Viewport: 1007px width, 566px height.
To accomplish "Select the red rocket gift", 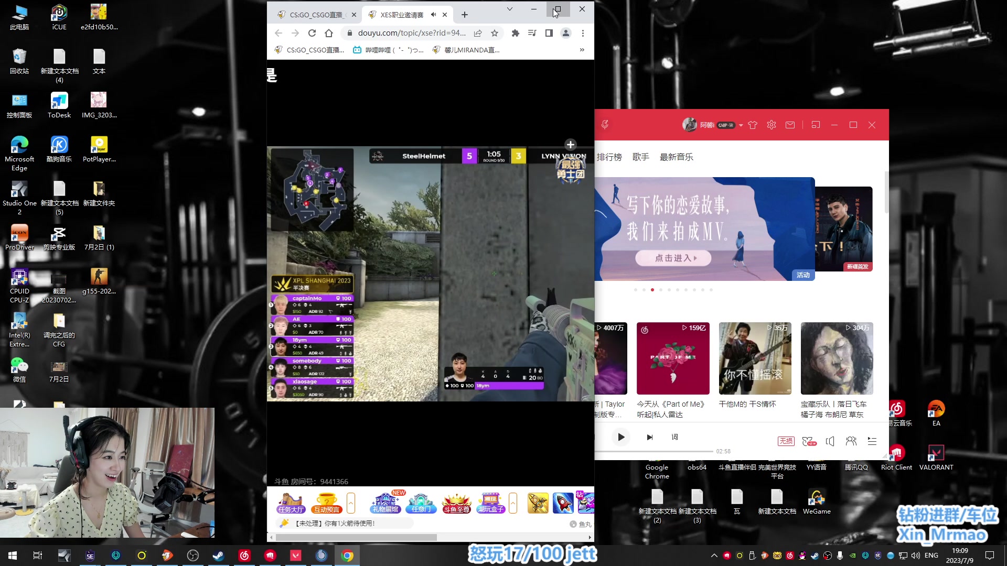I will [x=563, y=503].
